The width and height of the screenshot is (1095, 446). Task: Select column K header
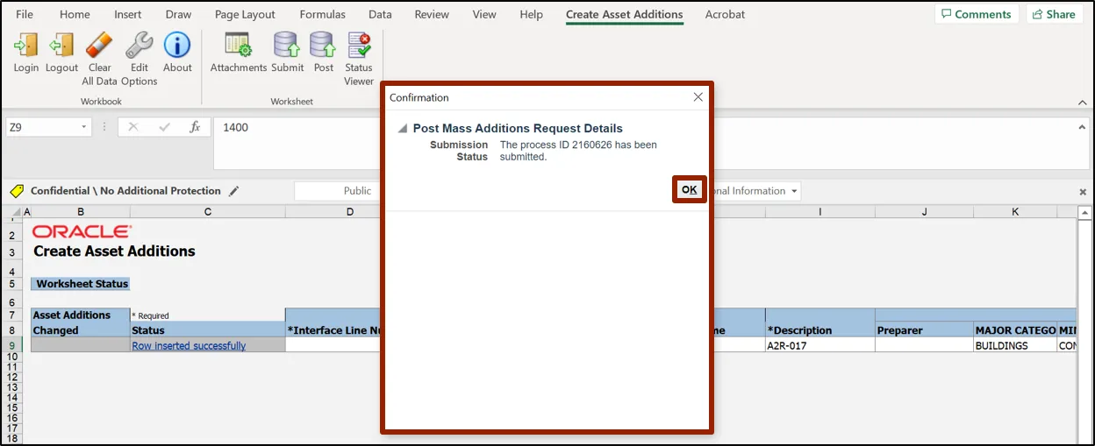tap(1015, 212)
